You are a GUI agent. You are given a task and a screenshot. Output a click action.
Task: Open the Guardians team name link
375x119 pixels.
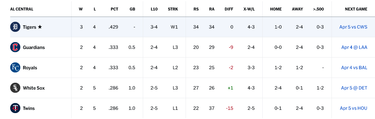[x=34, y=47]
